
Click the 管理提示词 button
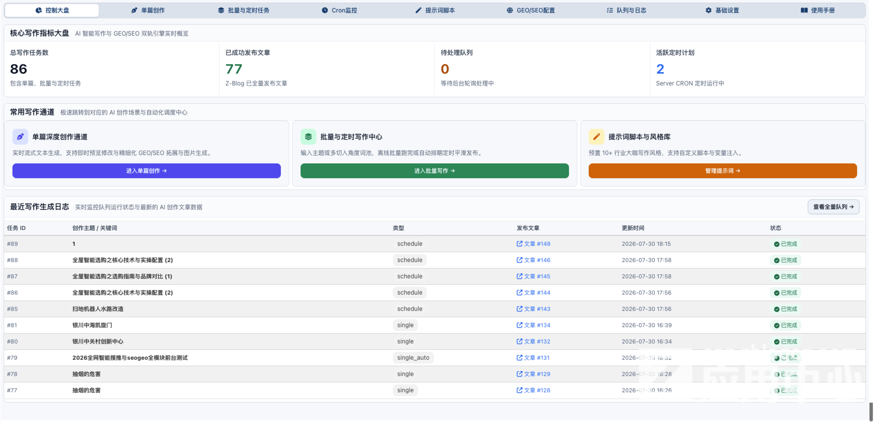coord(723,171)
